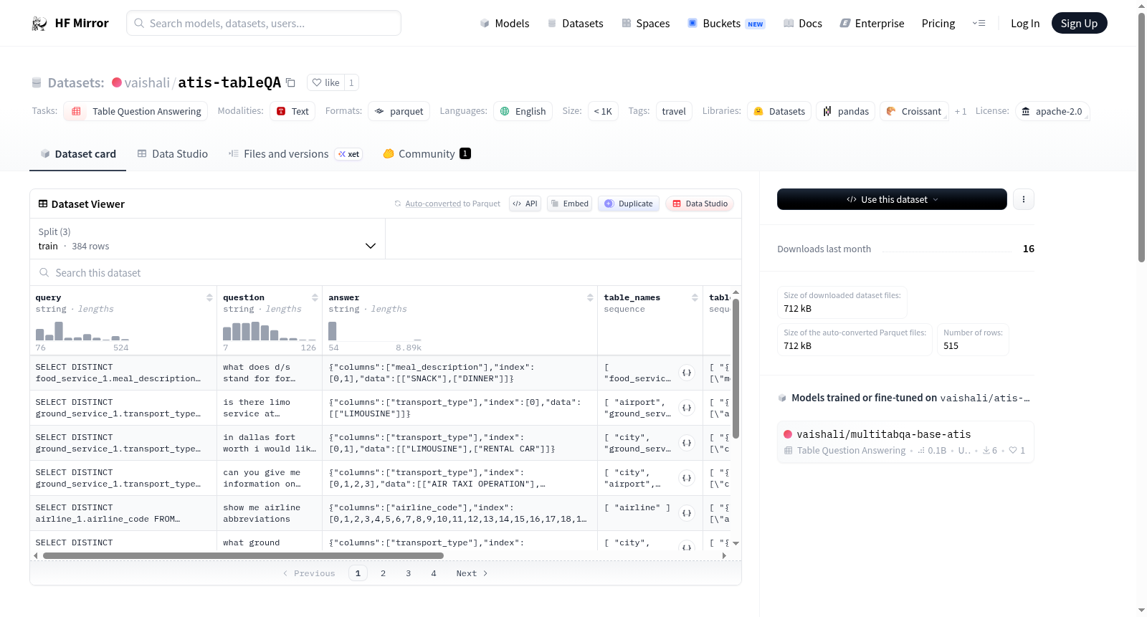Expand JSON for the food_servic table_names cell
Viewport: 1147px width, 617px height.
[687, 373]
